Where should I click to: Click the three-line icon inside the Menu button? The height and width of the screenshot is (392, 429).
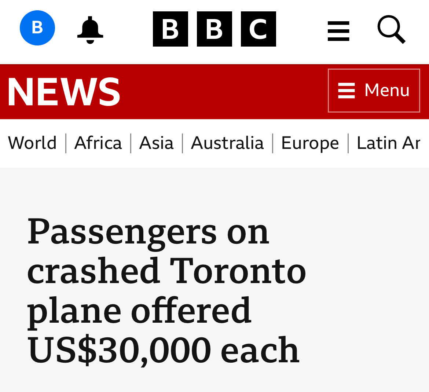point(346,90)
